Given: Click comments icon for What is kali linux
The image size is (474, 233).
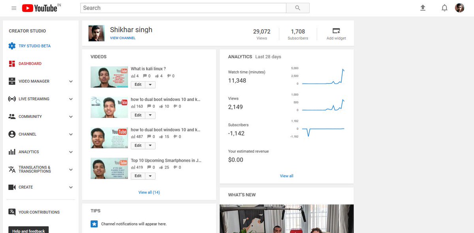Looking at the screenshot, I should [145, 76].
